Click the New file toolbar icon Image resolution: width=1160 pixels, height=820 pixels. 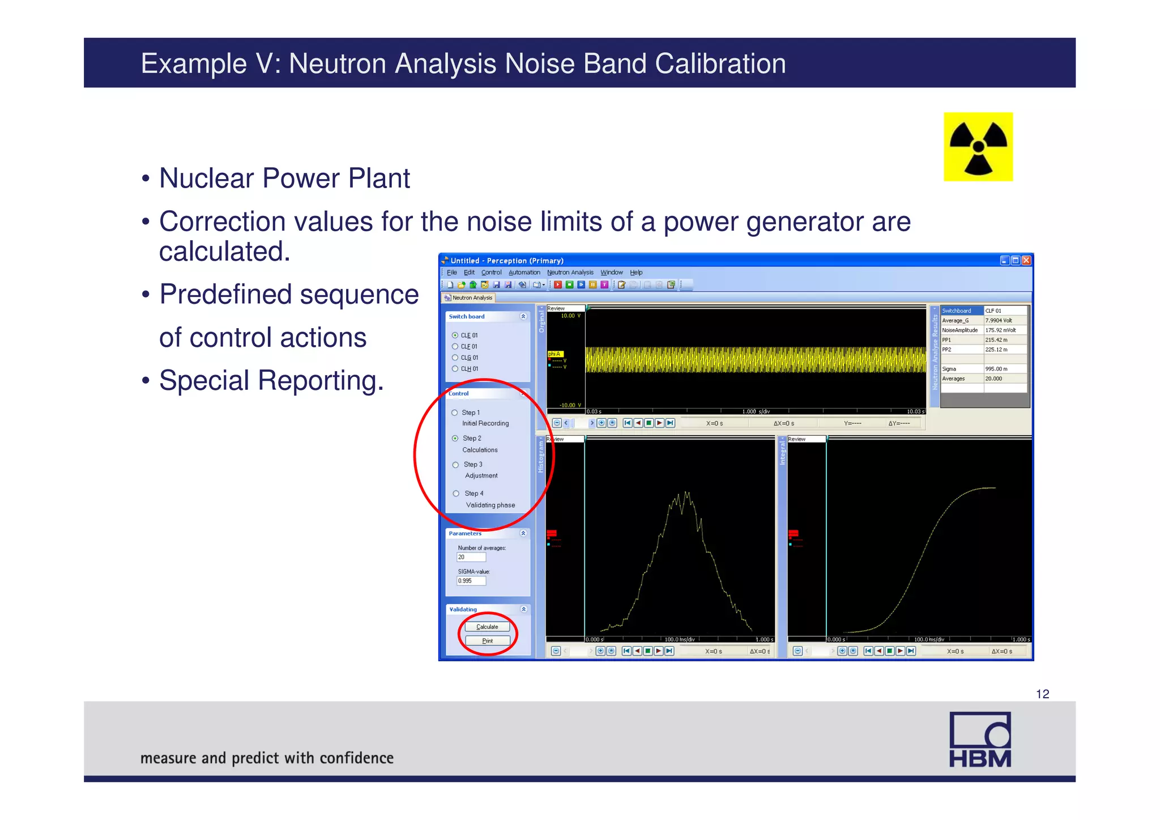tap(450, 284)
